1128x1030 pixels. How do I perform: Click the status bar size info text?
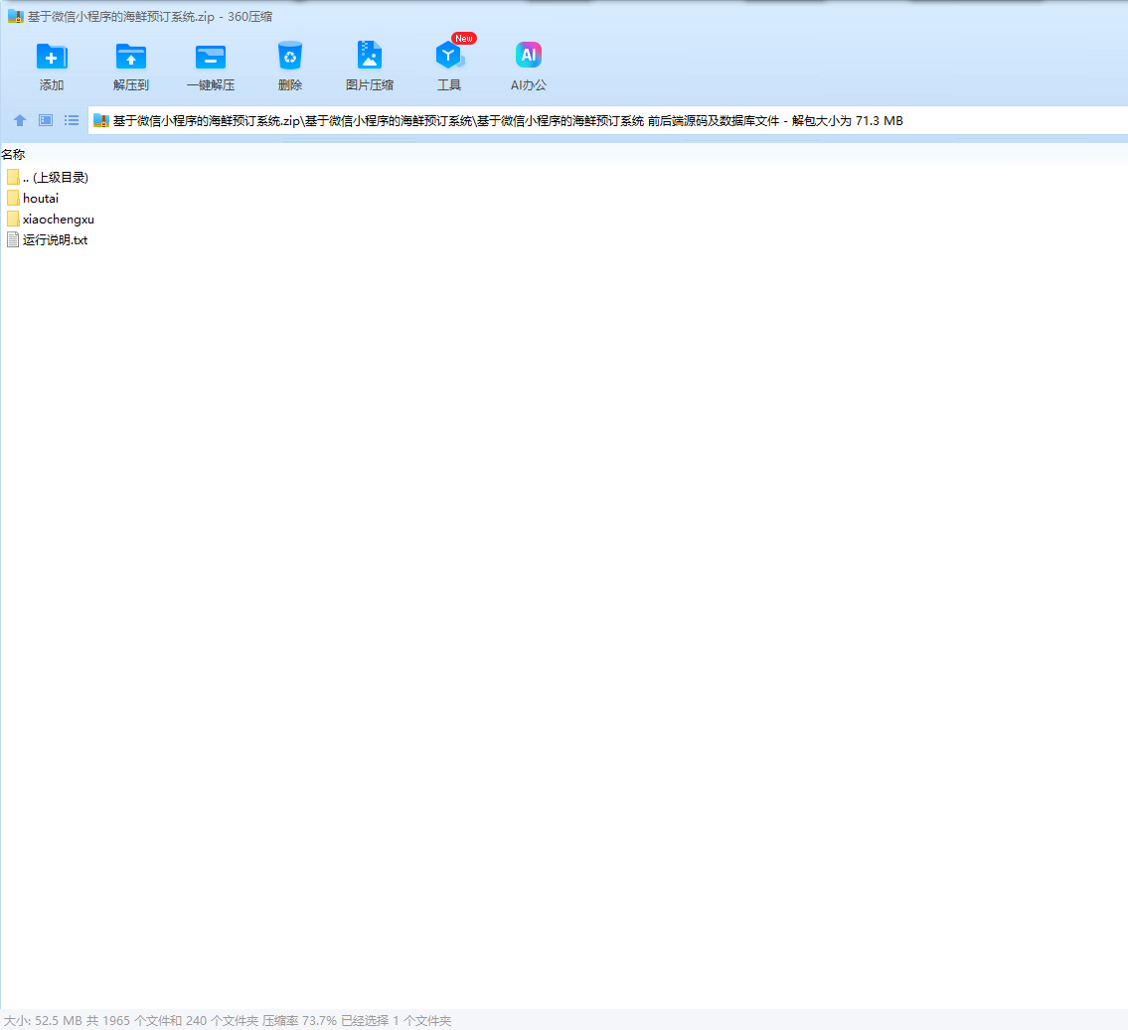coord(228,1020)
